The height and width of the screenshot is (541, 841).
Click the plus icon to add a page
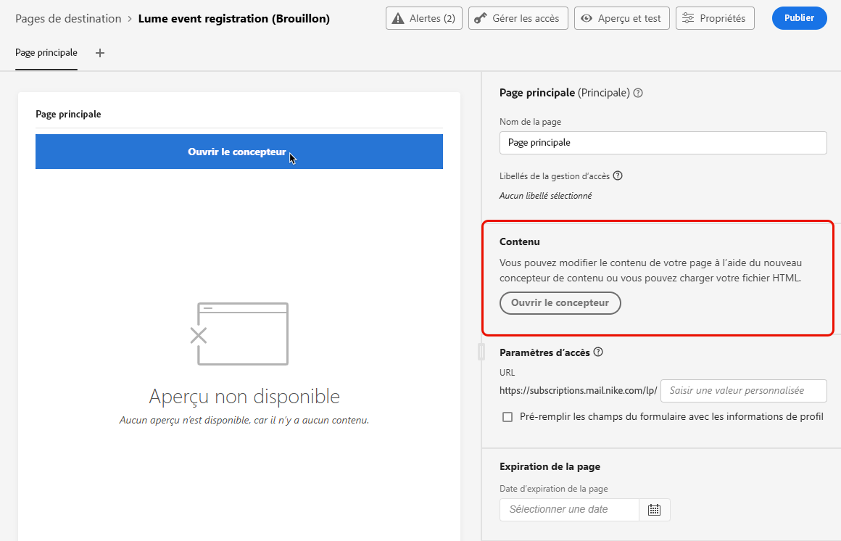(100, 53)
